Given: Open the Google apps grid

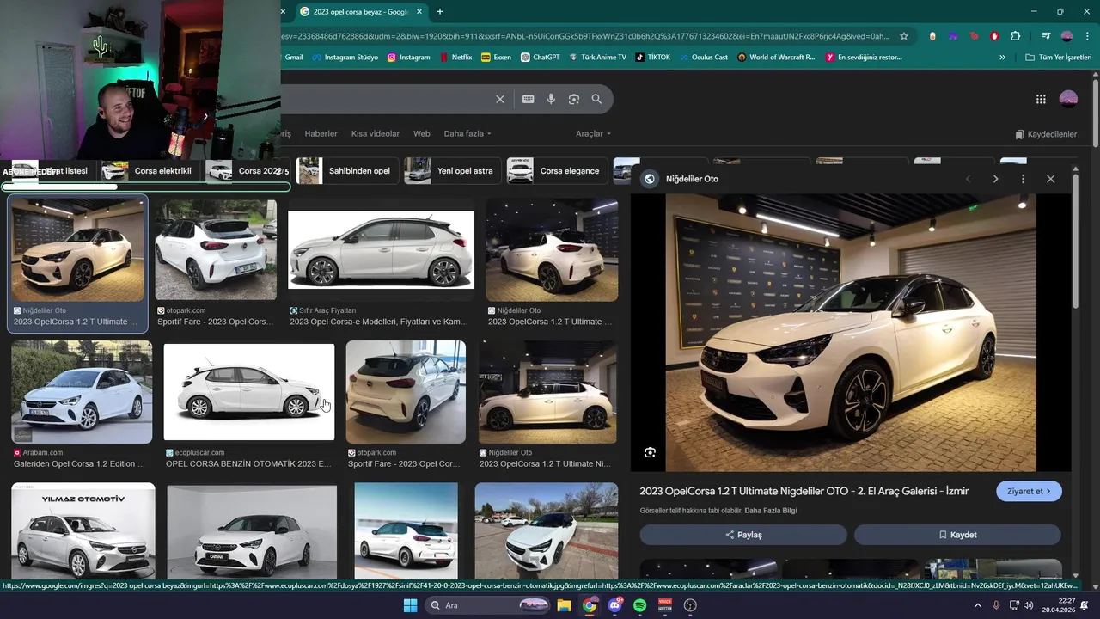Looking at the screenshot, I should pyautogui.click(x=1041, y=99).
